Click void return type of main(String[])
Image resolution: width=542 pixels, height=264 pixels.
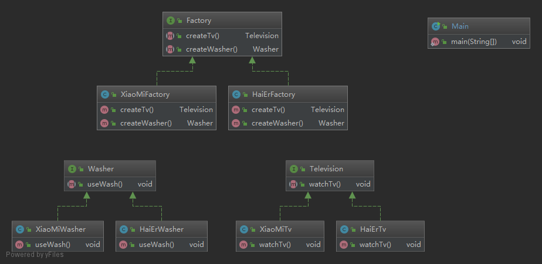(519, 42)
